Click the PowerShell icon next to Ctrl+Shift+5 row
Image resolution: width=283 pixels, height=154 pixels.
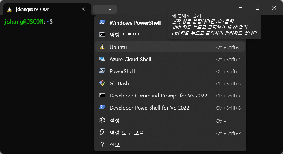[102, 71]
